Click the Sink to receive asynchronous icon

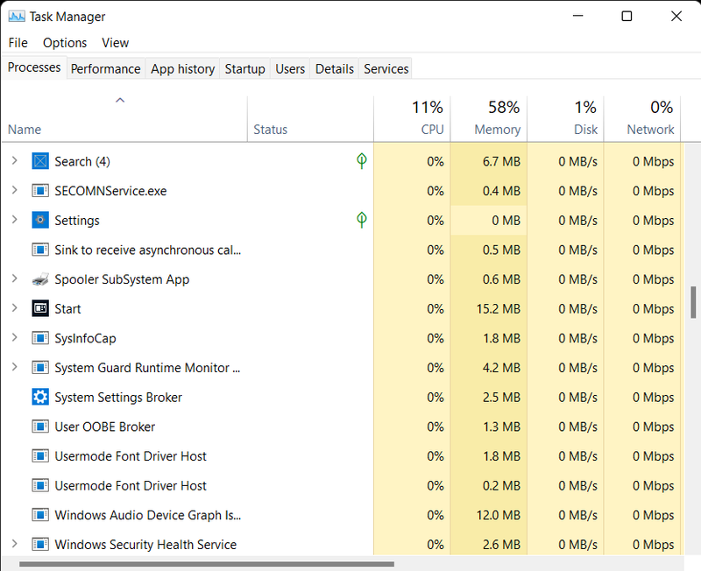(40, 250)
